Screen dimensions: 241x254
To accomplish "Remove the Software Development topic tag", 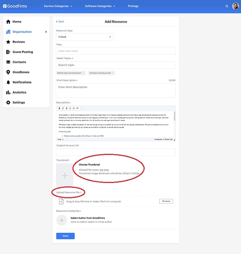I will 113,73.
